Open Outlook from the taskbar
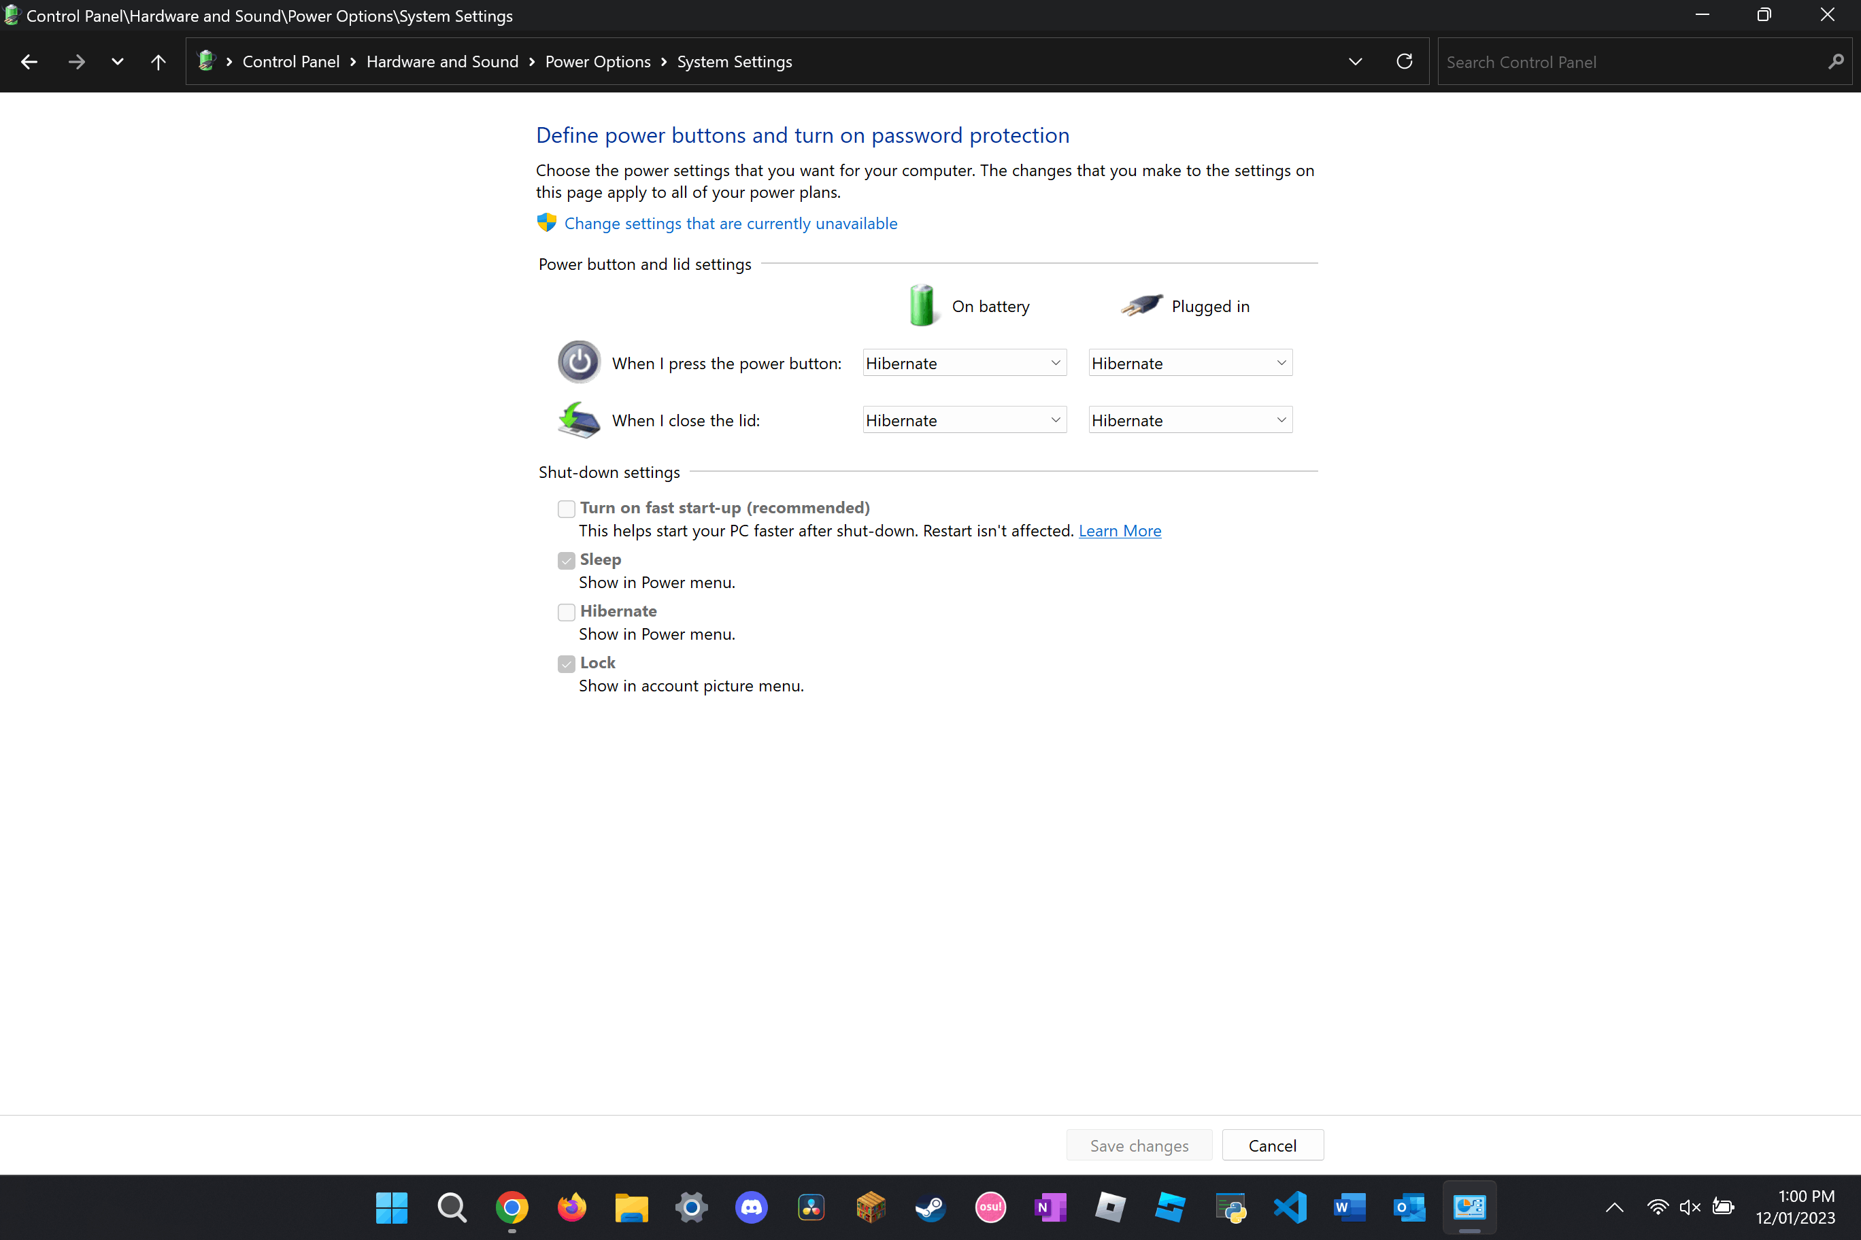 1409,1207
